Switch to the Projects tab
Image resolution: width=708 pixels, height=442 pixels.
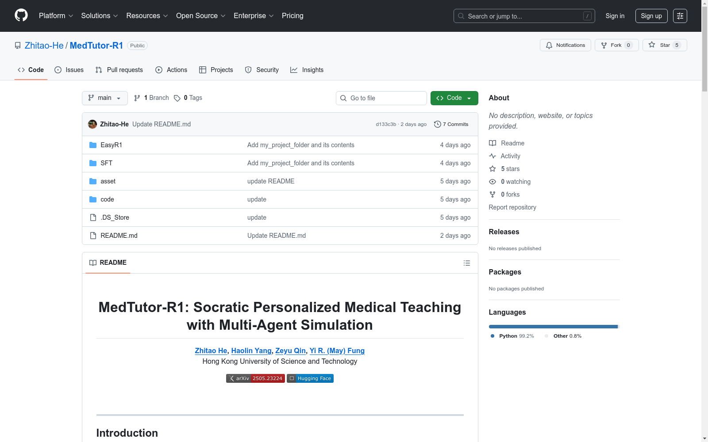216,70
